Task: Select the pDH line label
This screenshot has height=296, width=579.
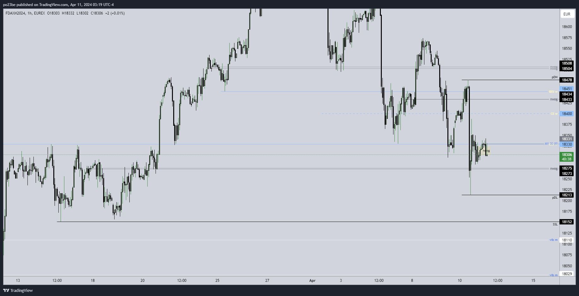Action: click(x=554, y=77)
